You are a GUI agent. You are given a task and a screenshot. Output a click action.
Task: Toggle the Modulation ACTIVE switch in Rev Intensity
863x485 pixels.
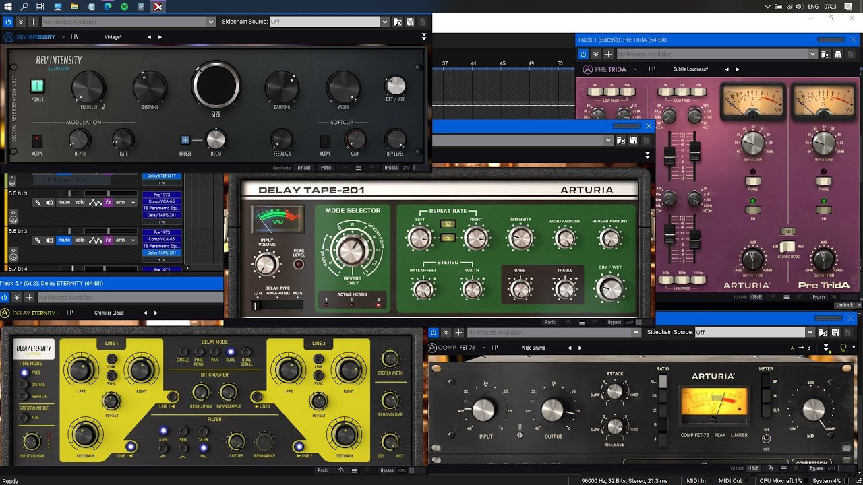37,141
